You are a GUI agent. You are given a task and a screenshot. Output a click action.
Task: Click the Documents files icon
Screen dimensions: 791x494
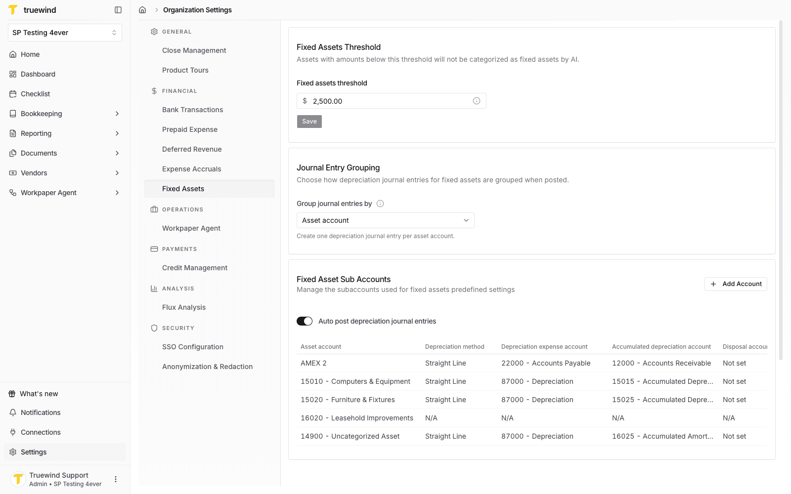pos(13,153)
